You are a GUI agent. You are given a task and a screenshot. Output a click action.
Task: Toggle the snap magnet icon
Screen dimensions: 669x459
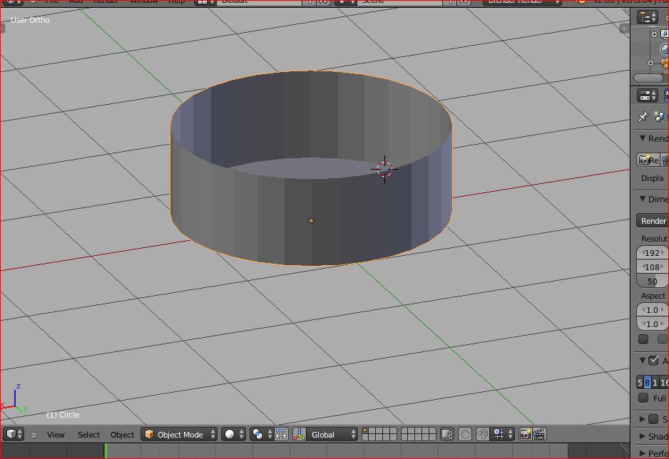pyautogui.click(x=483, y=434)
